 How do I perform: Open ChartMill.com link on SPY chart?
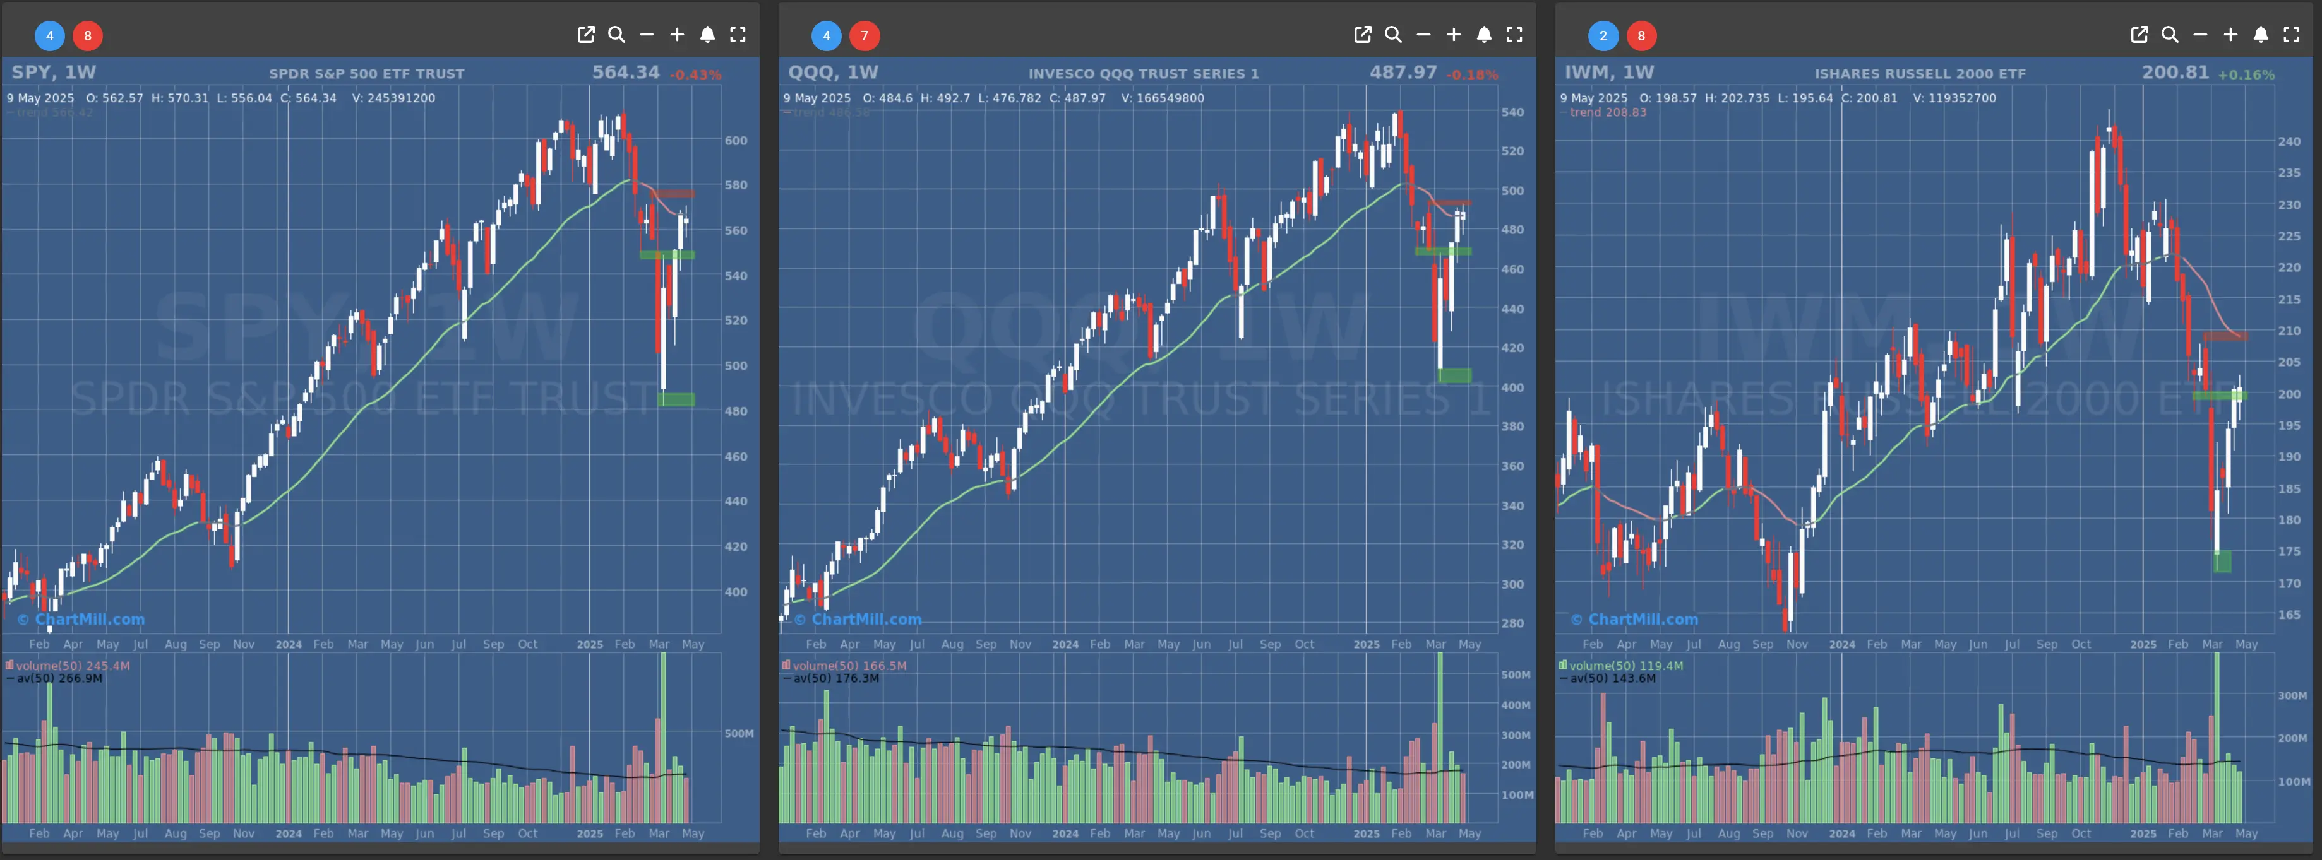tap(81, 620)
